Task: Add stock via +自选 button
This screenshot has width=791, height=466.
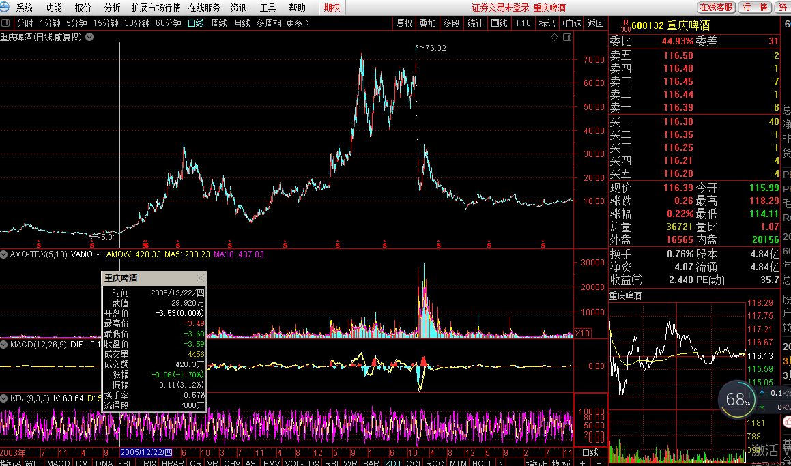Action: click(x=571, y=23)
